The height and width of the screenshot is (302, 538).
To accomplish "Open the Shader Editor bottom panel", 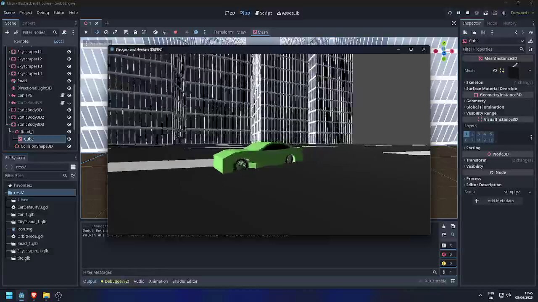I will click(x=185, y=281).
